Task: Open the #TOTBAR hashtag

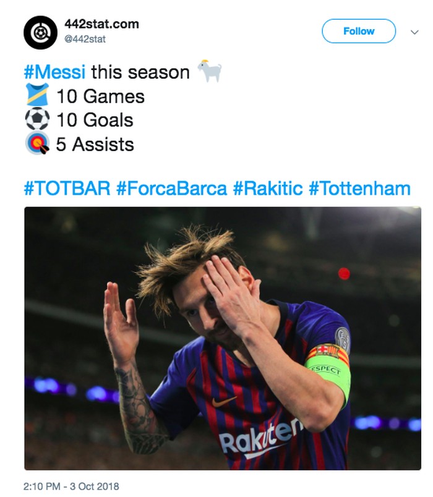Action: point(67,189)
